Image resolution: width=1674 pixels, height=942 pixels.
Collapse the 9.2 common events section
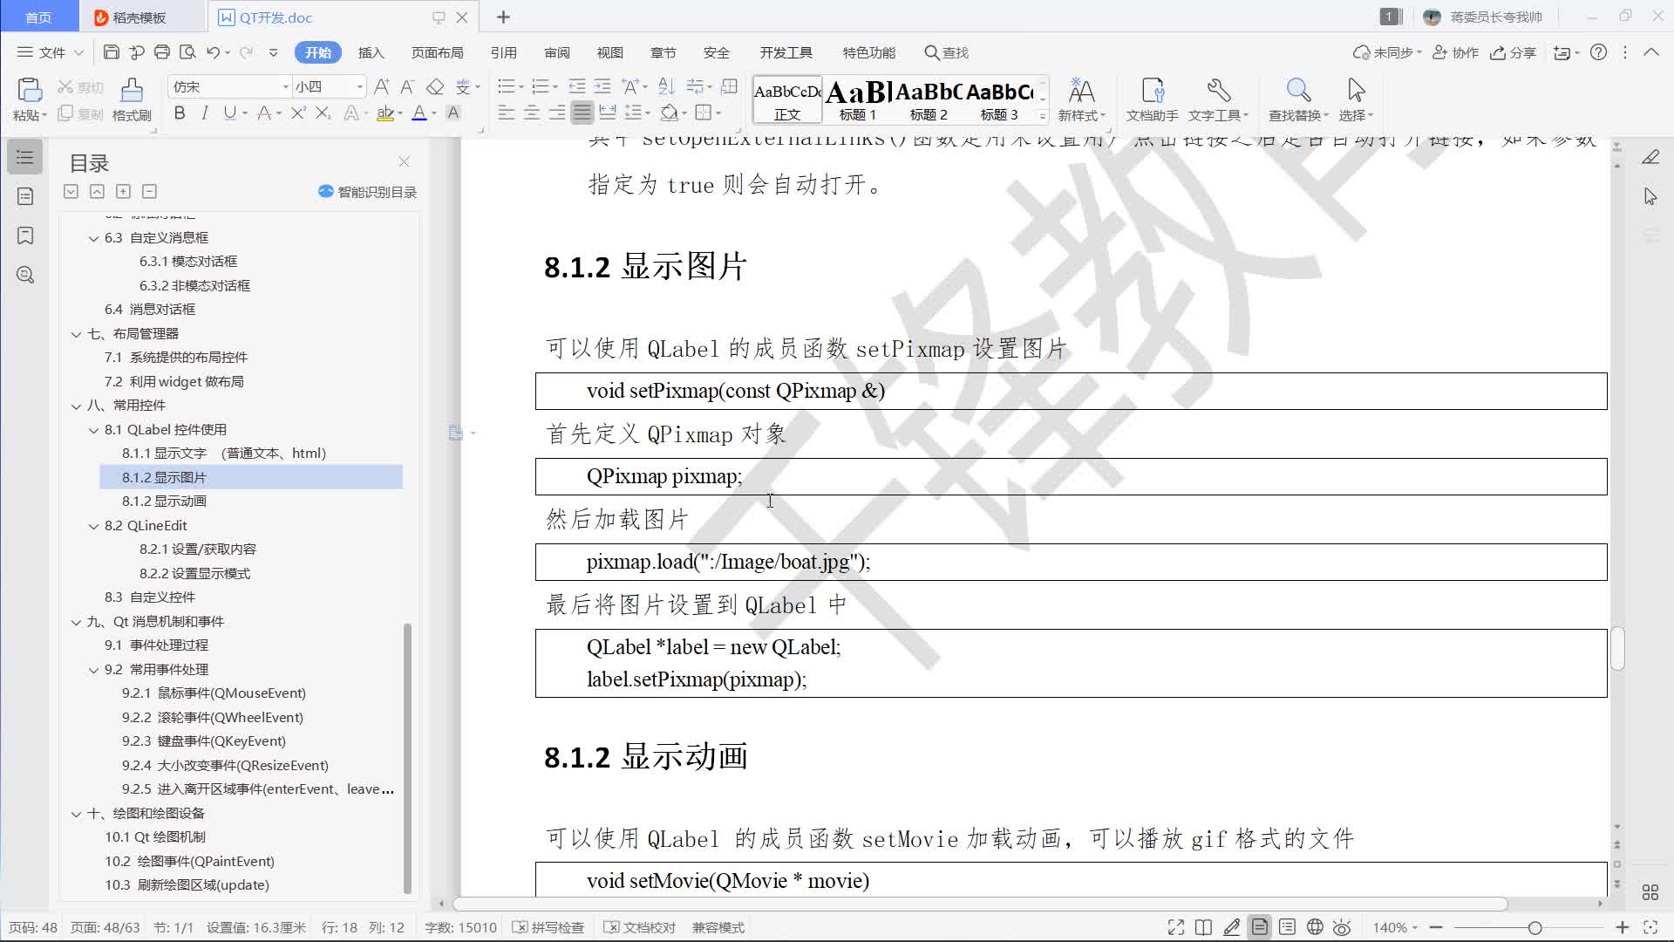pyautogui.click(x=93, y=670)
